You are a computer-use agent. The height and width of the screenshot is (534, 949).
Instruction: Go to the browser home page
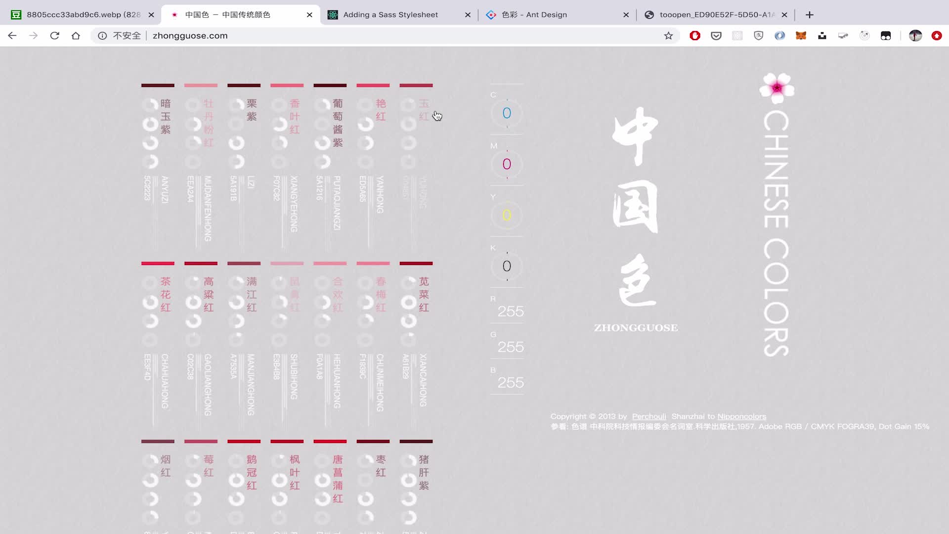[x=76, y=36]
